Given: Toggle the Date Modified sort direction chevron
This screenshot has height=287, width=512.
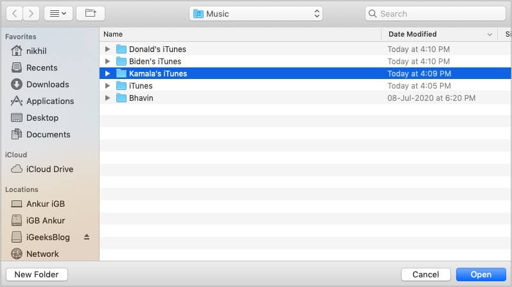Looking at the screenshot, I should coord(490,34).
